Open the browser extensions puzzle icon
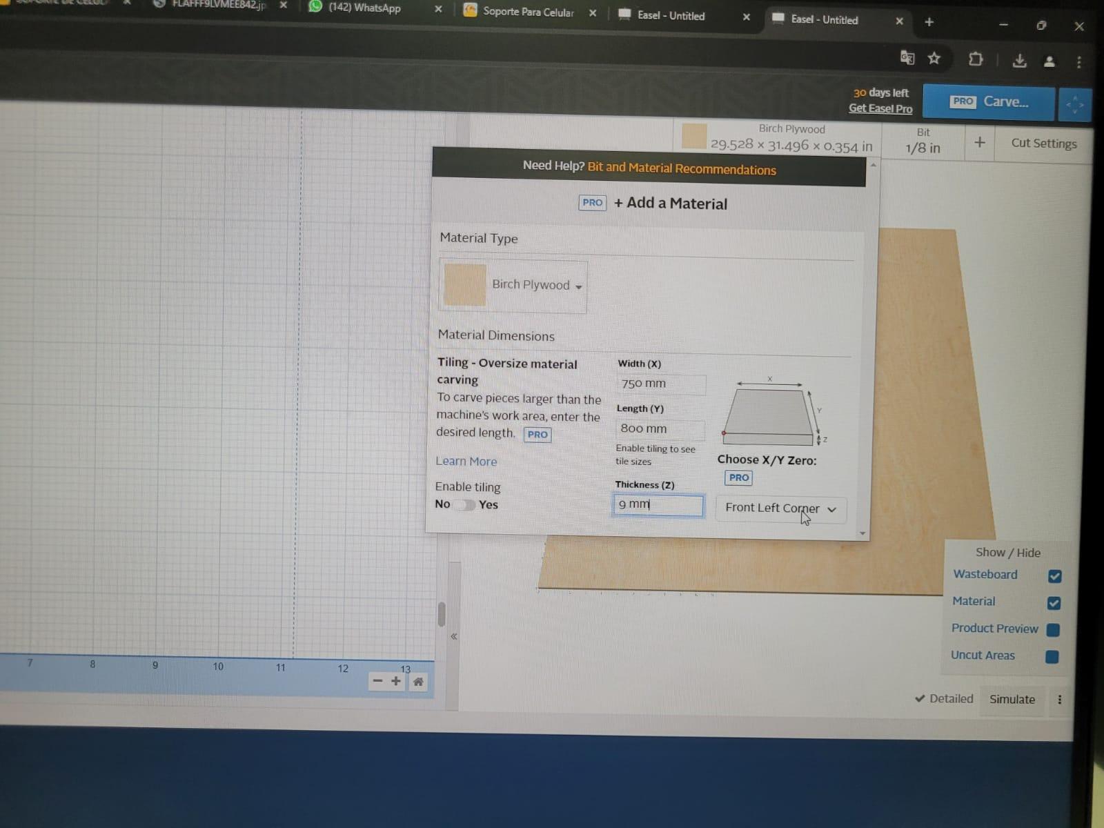This screenshot has width=1104, height=828. (x=976, y=59)
